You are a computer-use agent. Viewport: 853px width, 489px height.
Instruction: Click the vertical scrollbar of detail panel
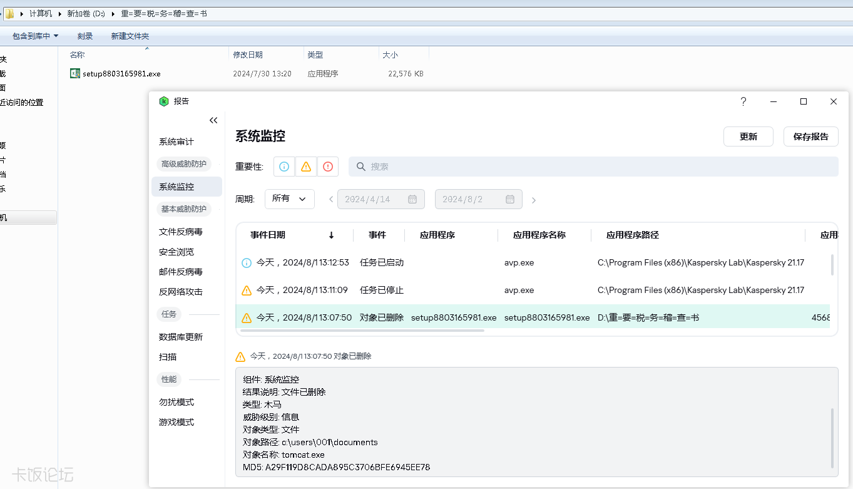click(x=832, y=438)
